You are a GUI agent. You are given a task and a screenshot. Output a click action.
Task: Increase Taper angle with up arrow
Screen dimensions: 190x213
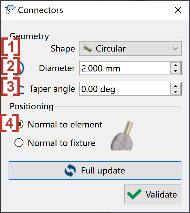[176, 86]
